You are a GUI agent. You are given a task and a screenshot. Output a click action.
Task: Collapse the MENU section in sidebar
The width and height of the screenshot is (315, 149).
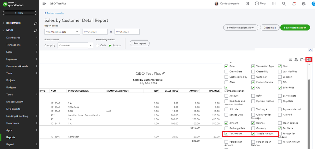click(x=3, y=30)
